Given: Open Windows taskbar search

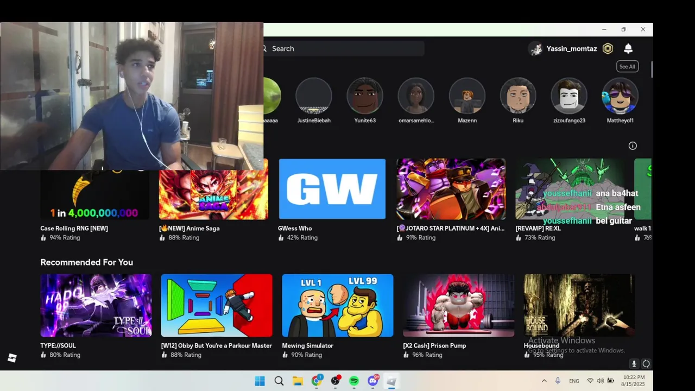Looking at the screenshot, I should 279,381.
